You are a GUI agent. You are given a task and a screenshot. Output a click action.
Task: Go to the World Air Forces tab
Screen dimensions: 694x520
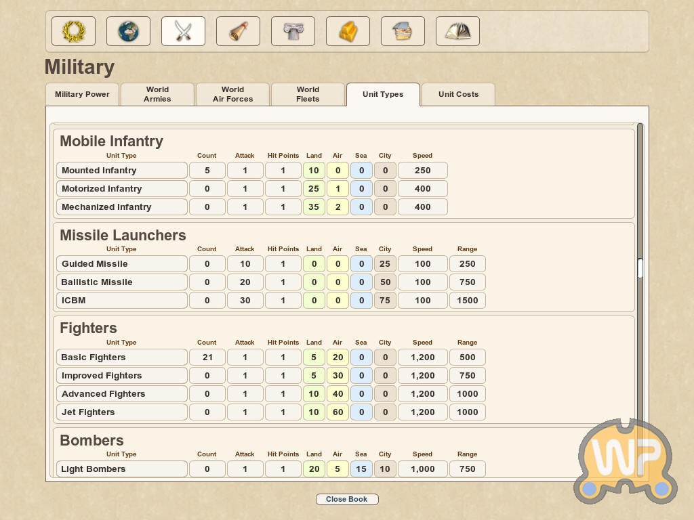[232, 95]
